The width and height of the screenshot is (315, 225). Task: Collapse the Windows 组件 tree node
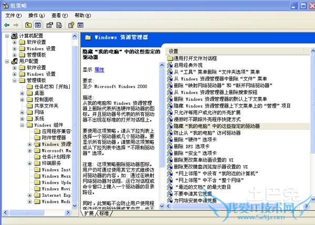[x=22, y=125]
